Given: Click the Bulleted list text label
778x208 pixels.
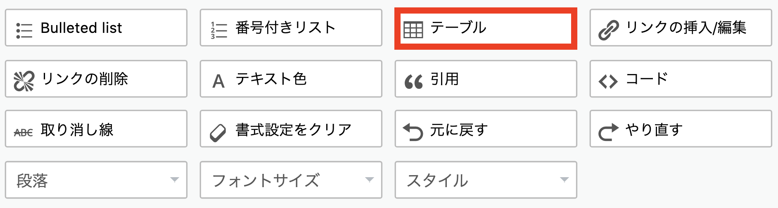Looking at the screenshot, I should pos(81,28).
